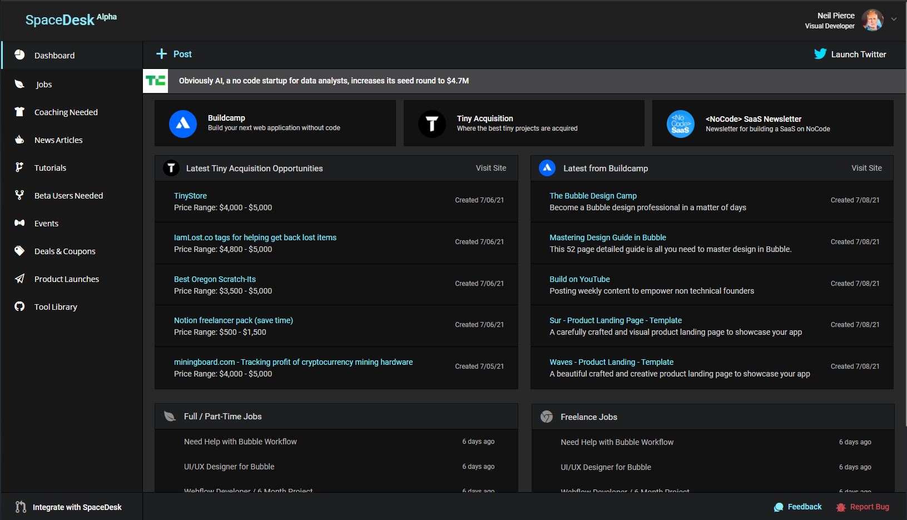
Task: Click the Deals & Coupons tag icon
Action: point(19,251)
